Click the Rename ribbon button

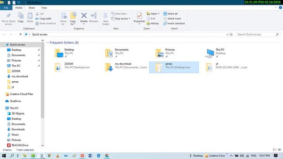pyautogui.click(x=94, y=18)
